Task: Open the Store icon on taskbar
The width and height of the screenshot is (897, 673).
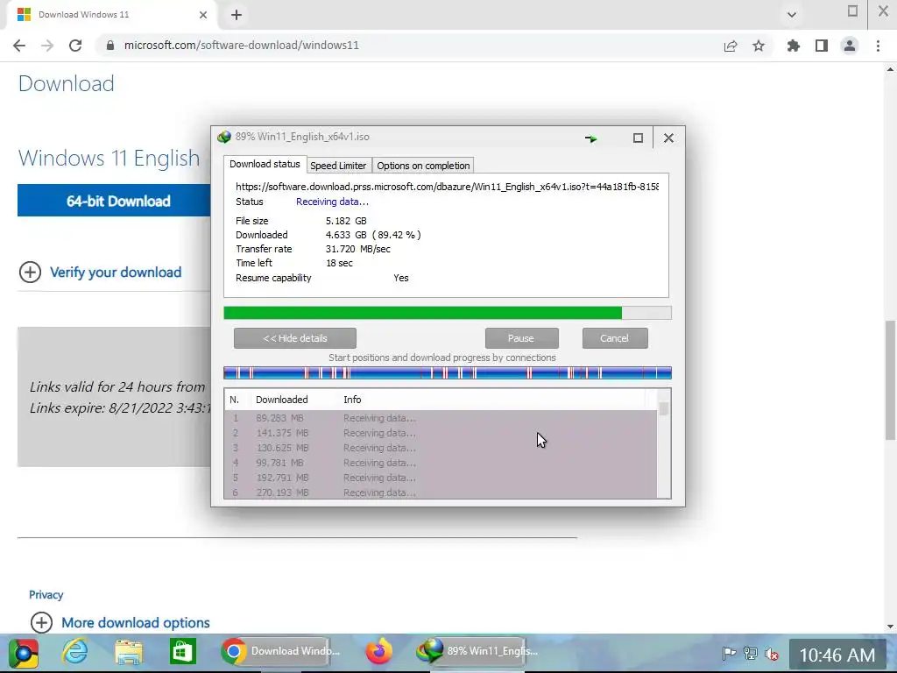Action: [182, 652]
